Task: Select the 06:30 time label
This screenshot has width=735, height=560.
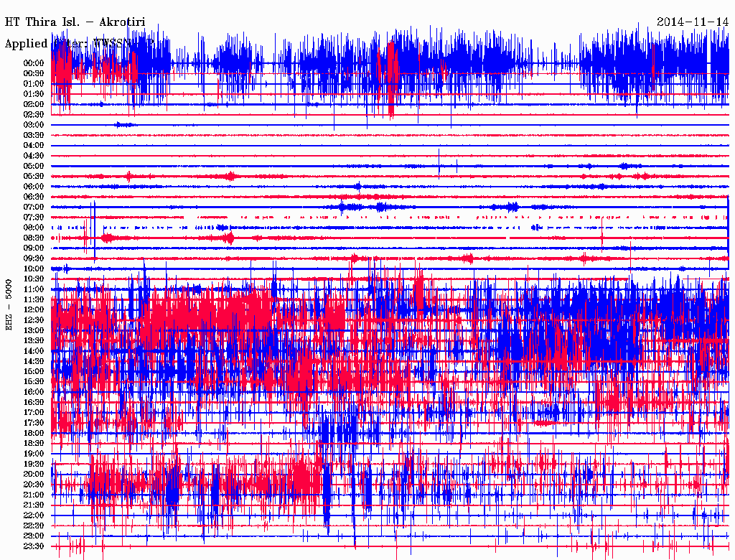Action: [33, 197]
